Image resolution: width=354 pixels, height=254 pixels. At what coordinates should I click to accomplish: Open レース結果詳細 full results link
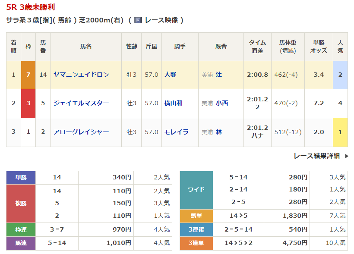point(316,156)
